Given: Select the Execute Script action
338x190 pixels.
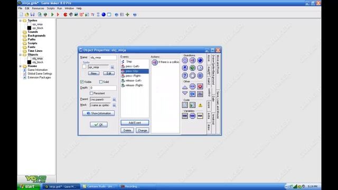Looking at the screenshot, I should tap(192, 105).
